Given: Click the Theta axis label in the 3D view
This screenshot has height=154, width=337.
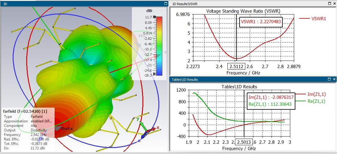Looking at the screenshot, I should [66, 129].
